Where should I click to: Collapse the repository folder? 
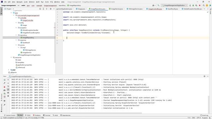click(16, 35)
